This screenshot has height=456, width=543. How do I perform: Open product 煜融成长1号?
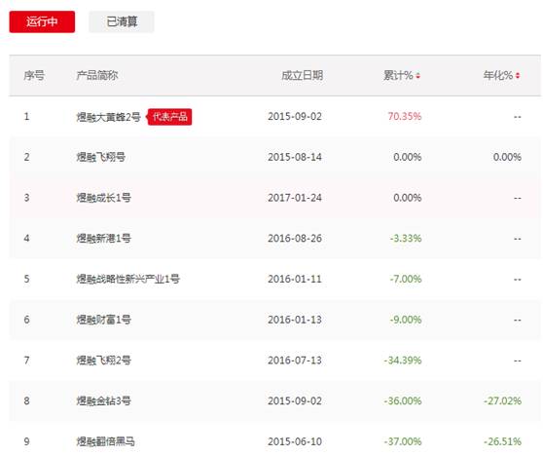[103, 198]
